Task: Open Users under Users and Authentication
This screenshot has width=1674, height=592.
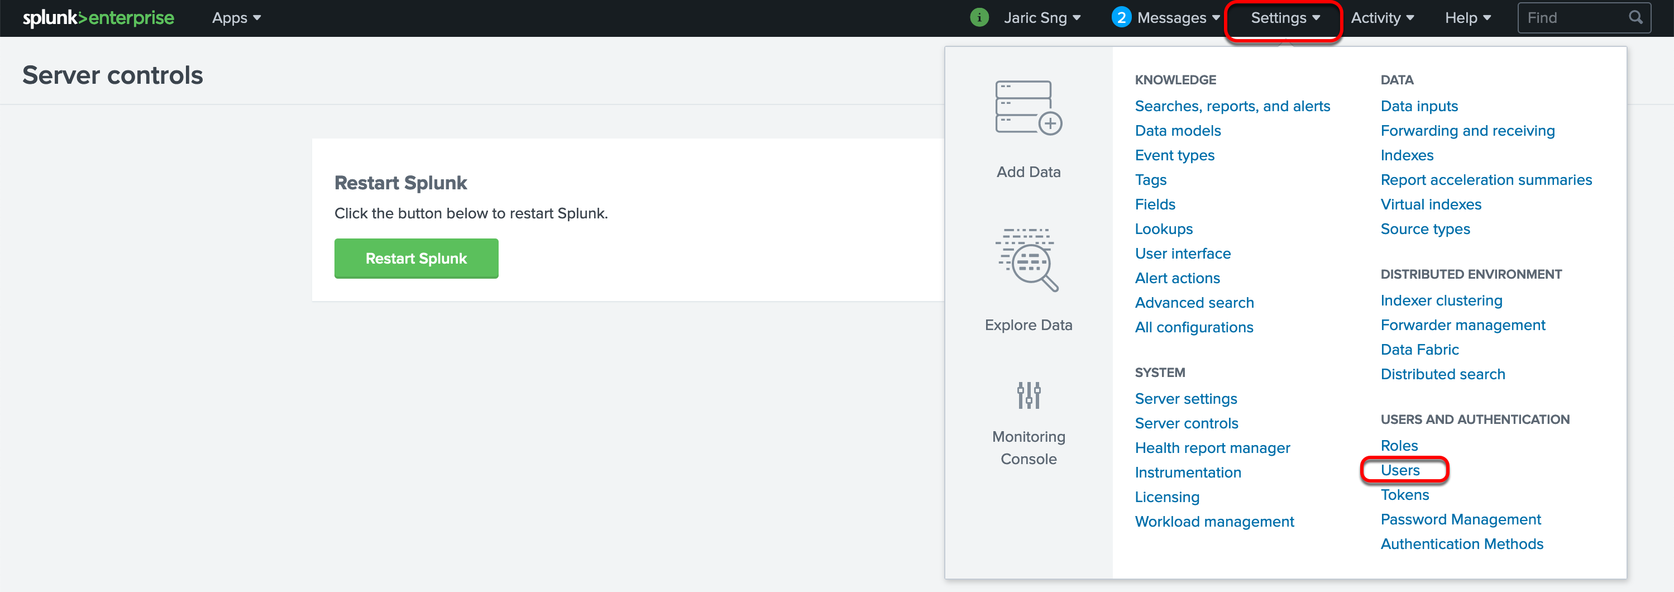Action: coord(1400,470)
